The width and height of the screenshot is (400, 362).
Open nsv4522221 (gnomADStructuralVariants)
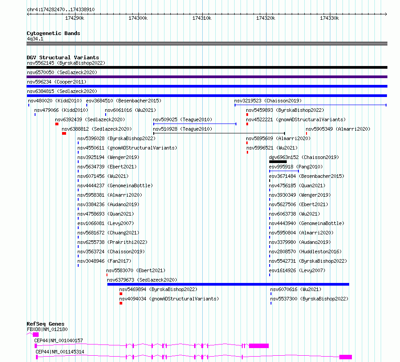(x=296, y=119)
